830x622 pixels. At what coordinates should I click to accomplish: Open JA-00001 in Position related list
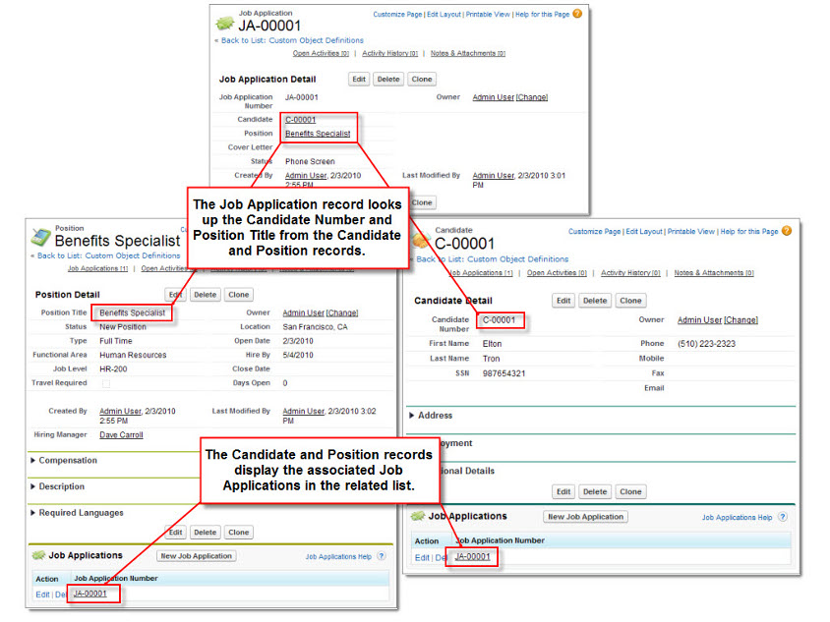[90, 594]
